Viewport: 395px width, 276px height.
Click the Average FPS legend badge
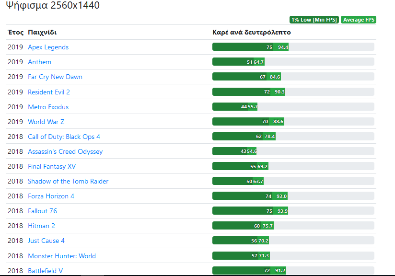pos(359,20)
